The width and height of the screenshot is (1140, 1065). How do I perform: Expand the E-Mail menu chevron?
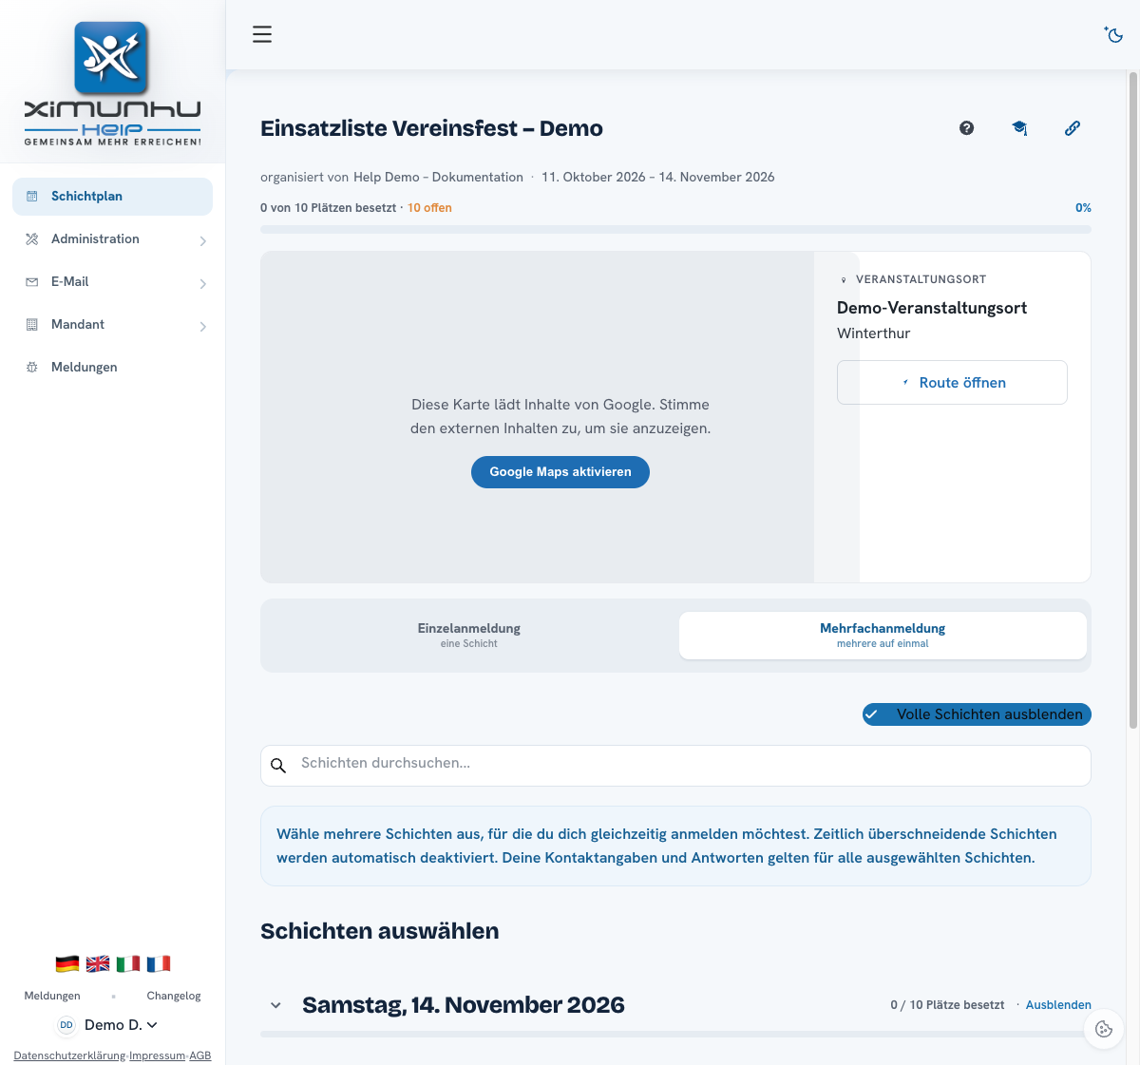click(202, 284)
